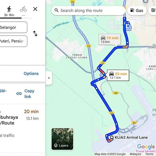
Task: Open the Layers satellite thumbnail
Action: (62, 139)
